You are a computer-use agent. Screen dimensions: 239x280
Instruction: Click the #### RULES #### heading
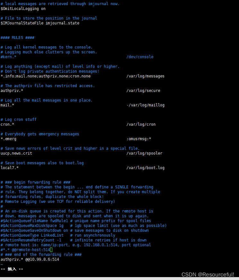click(17, 38)
